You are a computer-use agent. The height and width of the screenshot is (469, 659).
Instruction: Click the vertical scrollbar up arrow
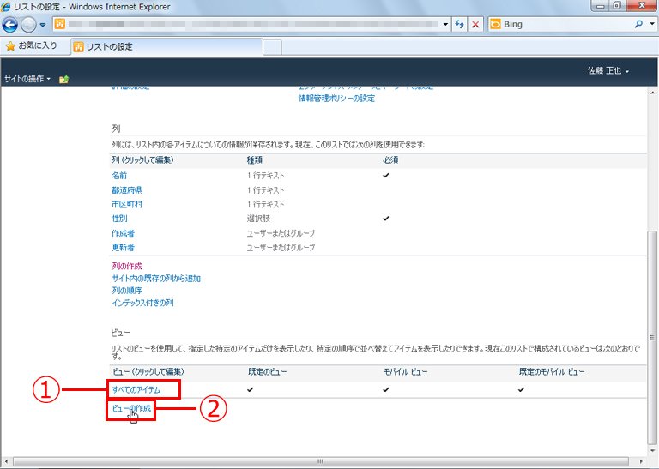click(652, 92)
